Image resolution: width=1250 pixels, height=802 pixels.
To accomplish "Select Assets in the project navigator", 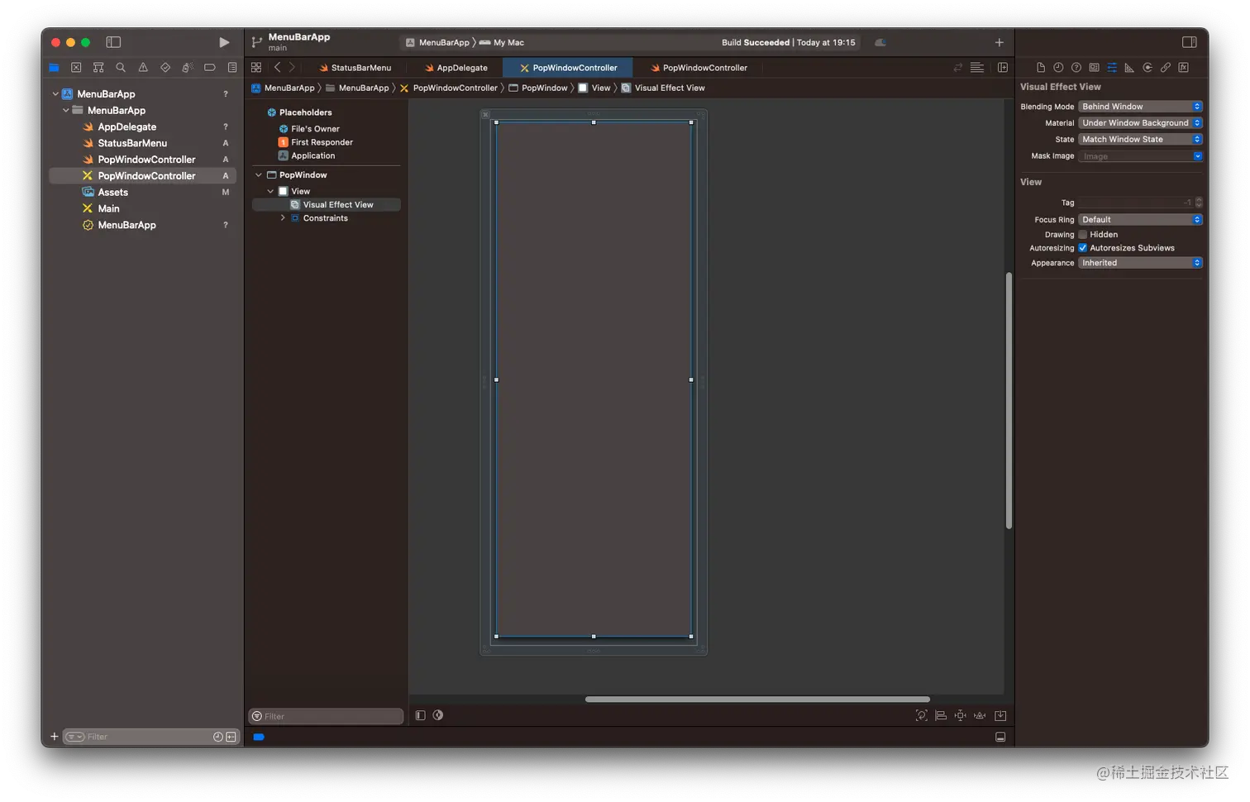I will [113, 193].
